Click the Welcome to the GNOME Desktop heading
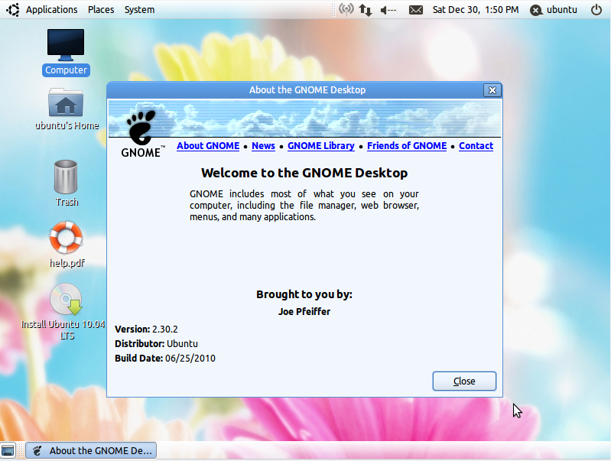 pos(304,173)
